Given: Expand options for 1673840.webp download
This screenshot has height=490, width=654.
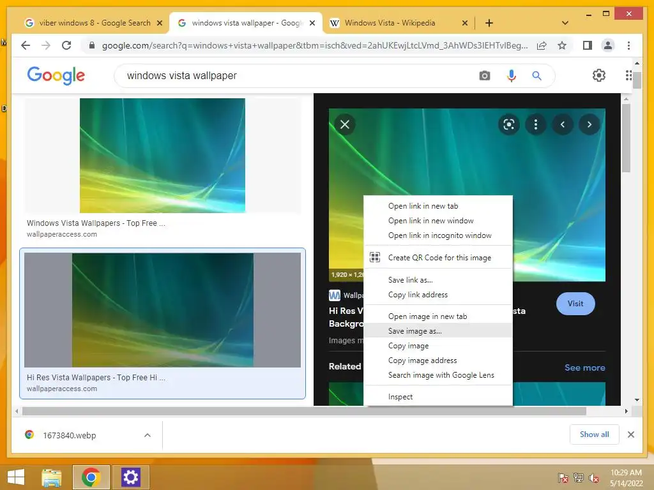Looking at the screenshot, I should 148,435.
